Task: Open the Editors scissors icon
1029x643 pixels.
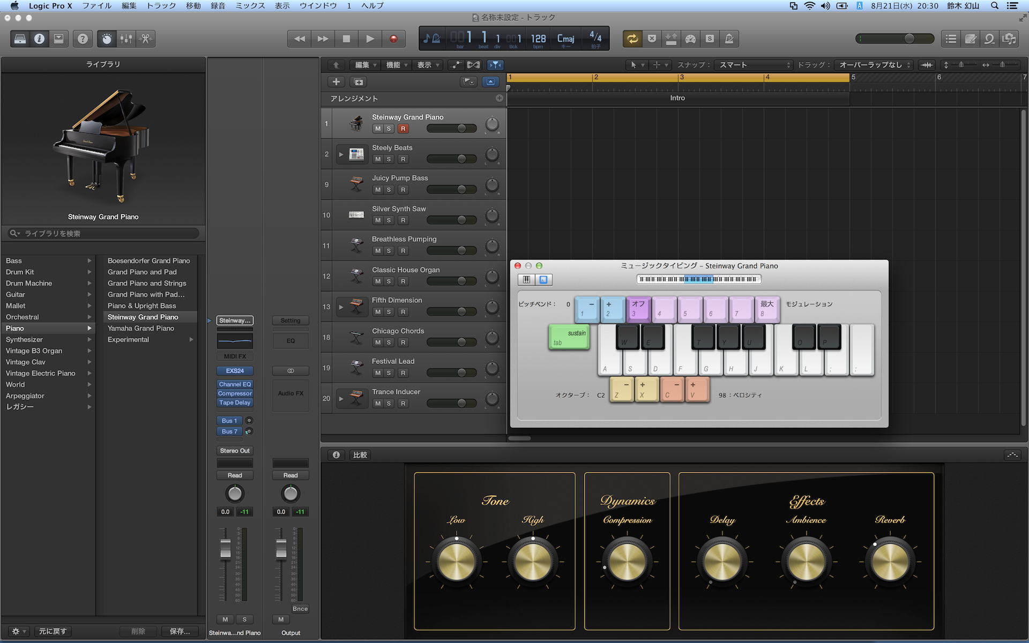Action: pyautogui.click(x=145, y=39)
